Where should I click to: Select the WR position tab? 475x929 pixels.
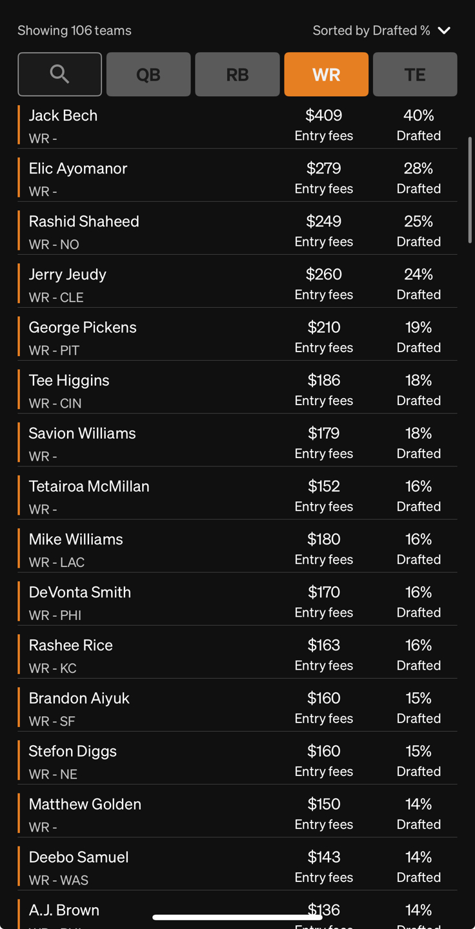326,74
